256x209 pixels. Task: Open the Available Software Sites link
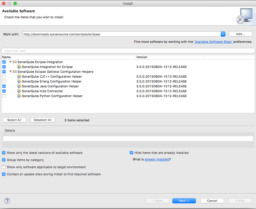213,42
